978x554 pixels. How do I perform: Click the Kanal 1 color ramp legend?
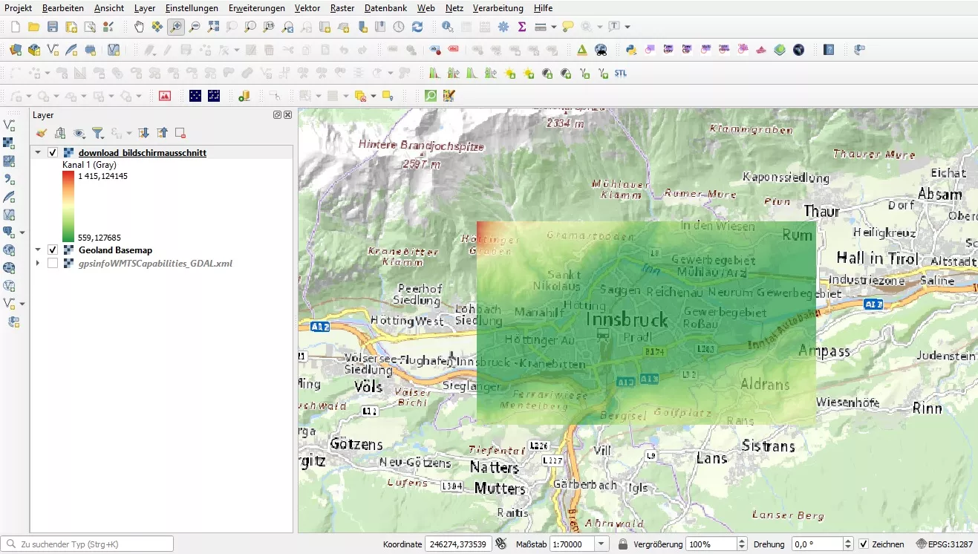[69, 206]
